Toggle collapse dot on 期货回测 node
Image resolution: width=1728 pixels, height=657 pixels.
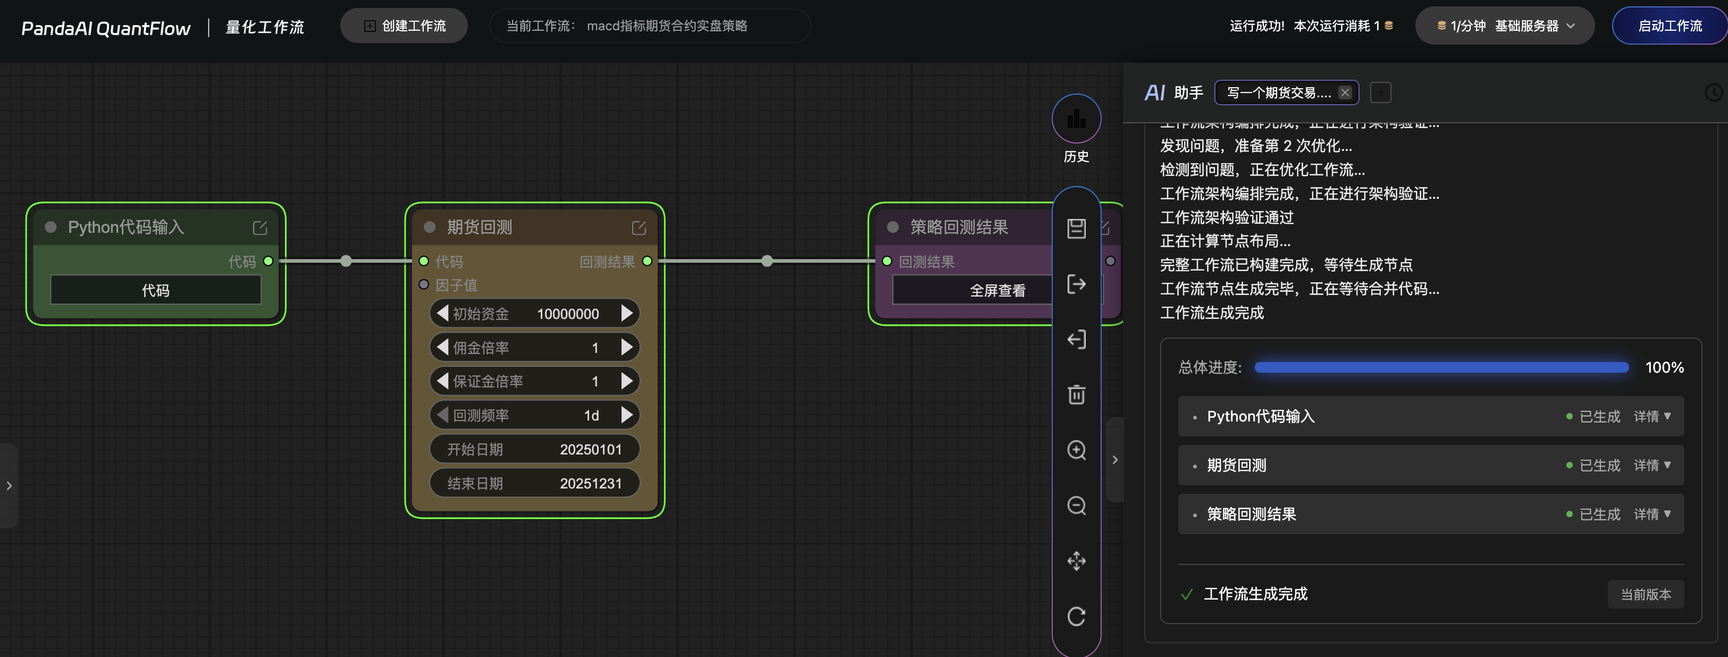tap(430, 228)
